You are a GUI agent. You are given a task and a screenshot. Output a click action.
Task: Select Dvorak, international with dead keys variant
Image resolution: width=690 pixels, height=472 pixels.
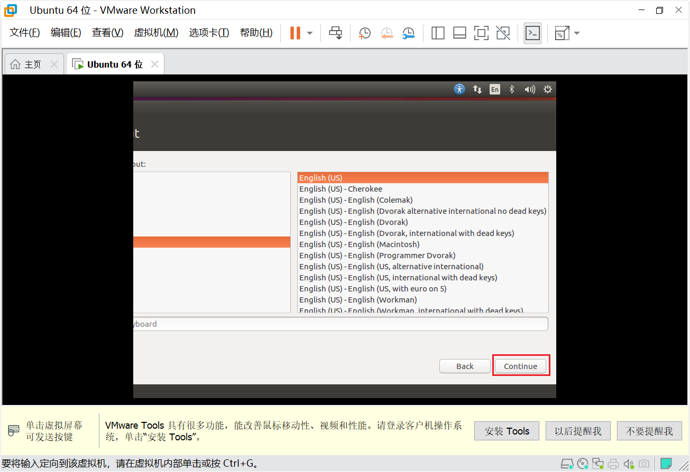coord(422,233)
